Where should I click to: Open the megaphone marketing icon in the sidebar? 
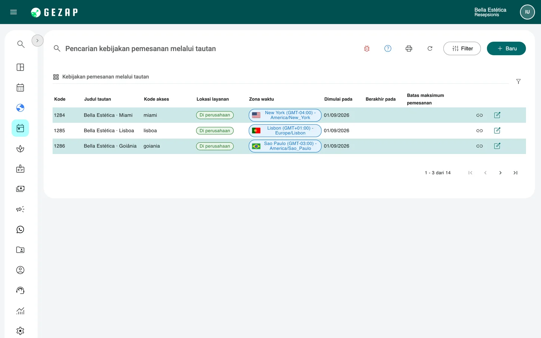[x=20, y=209]
